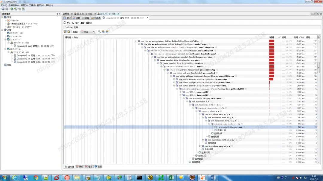
Task: Sort by the 调用 invocations column header
Action: (311, 38)
